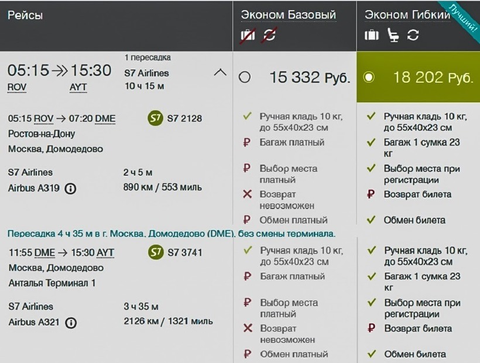480x363 pixels.
Task: Click the Рейсы column heading
Action: pyautogui.click(x=25, y=15)
